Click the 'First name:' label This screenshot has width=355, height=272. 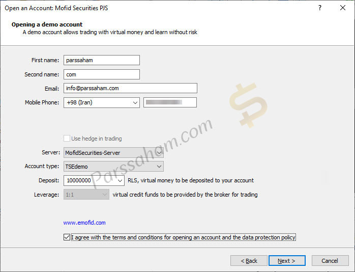click(45, 60)
